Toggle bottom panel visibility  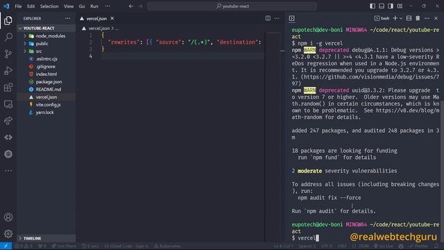coord(382,6)
